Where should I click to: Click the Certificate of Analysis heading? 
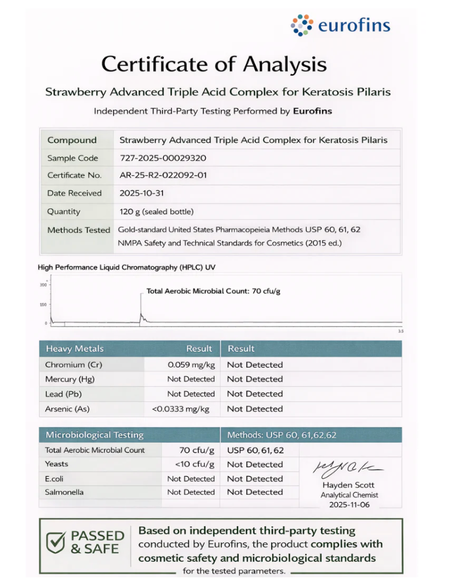[214, 64]
